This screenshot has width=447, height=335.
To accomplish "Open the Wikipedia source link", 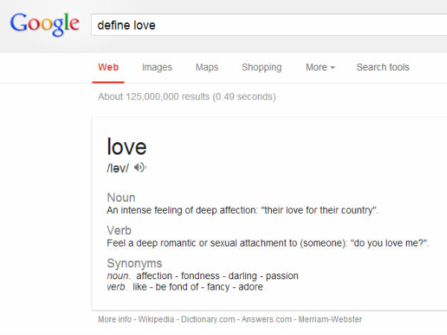I will click(156, 319).
